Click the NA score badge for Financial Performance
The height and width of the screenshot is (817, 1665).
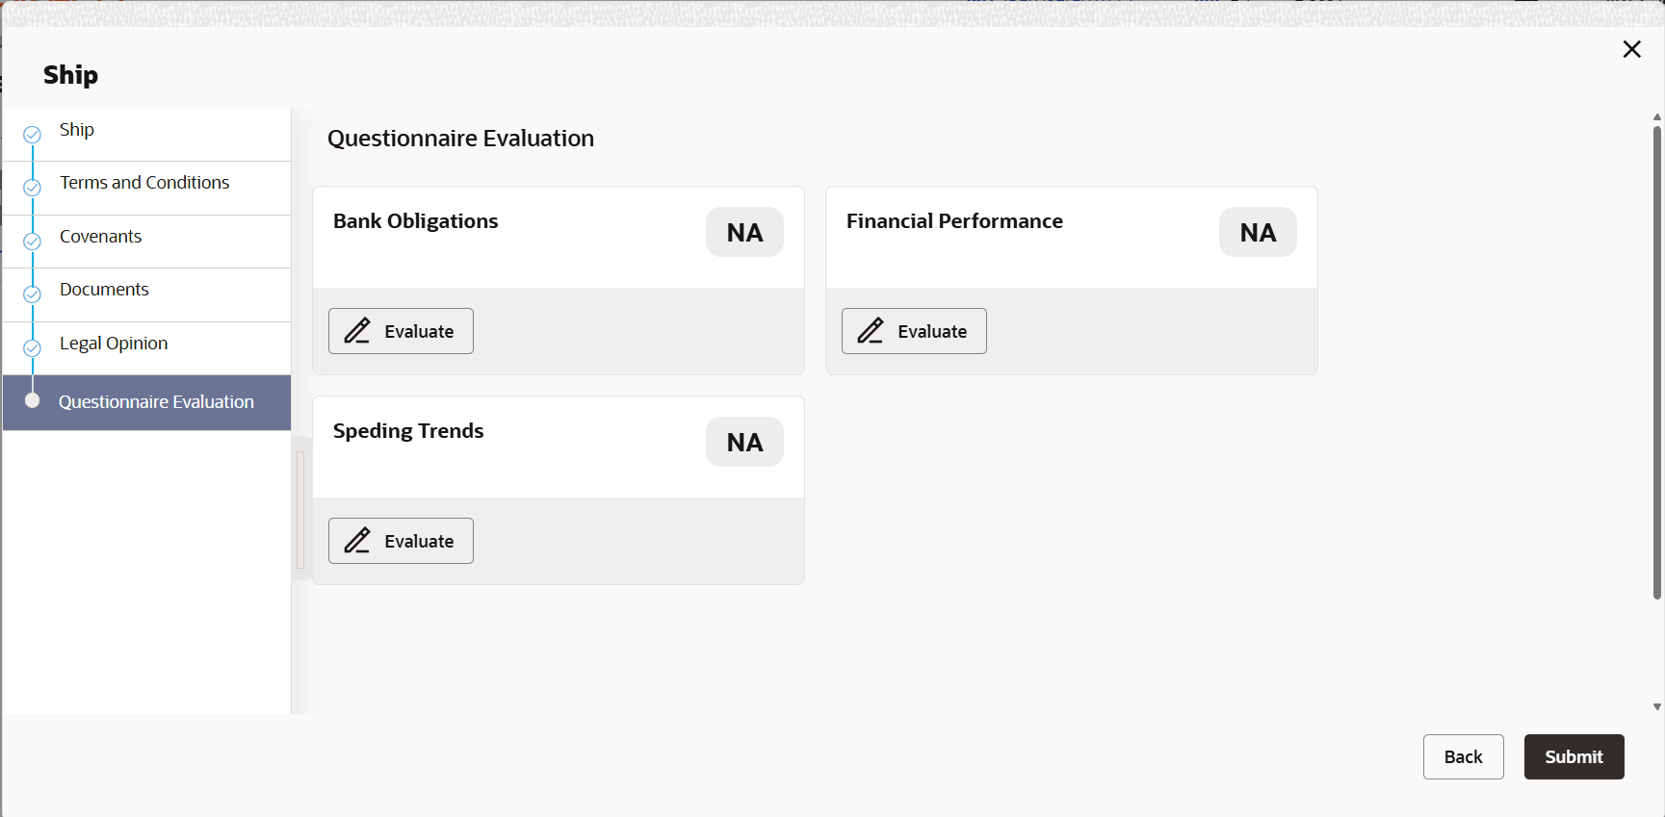coord(1258,233)
